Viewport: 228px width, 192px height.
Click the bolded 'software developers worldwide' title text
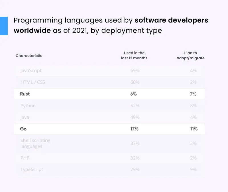pyautogui.click(x=171, y=20)
